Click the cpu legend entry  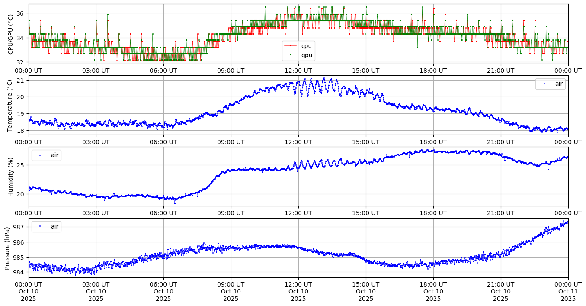[x=306, y=46]
